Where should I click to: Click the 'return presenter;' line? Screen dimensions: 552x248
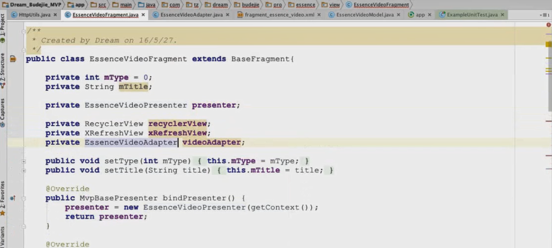(106, 217)
